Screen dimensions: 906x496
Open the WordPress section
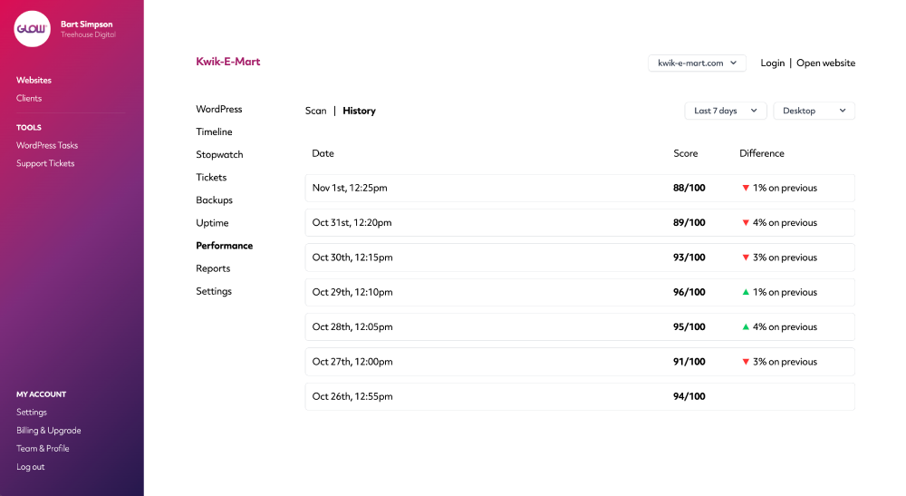click(x=219, y=109)
